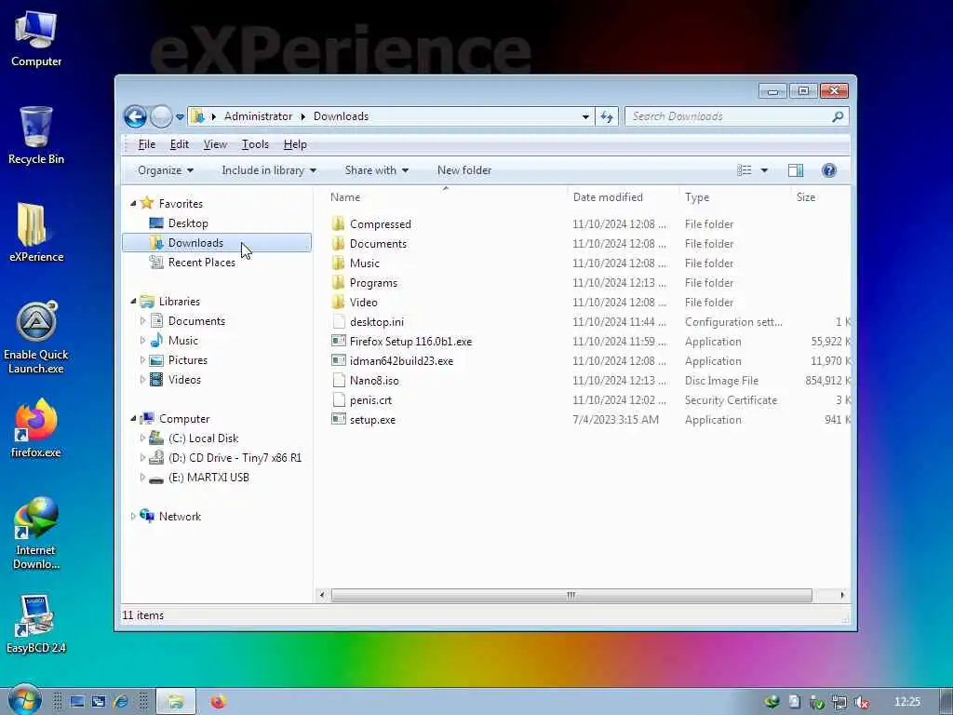Open the address bar history dropdown
Screen dimensions: 953x715
tap(585, 116)
